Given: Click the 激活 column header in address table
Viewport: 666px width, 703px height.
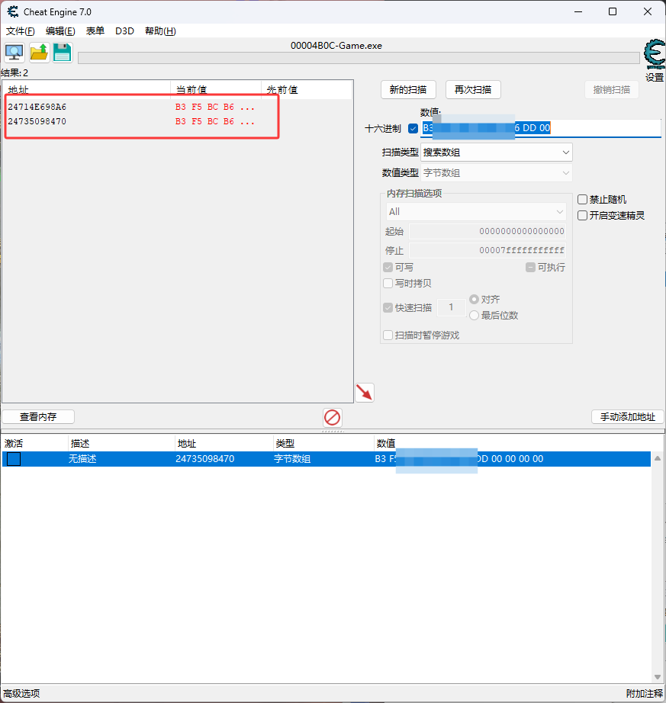Looking at the screenshot, I should (35, 444).
